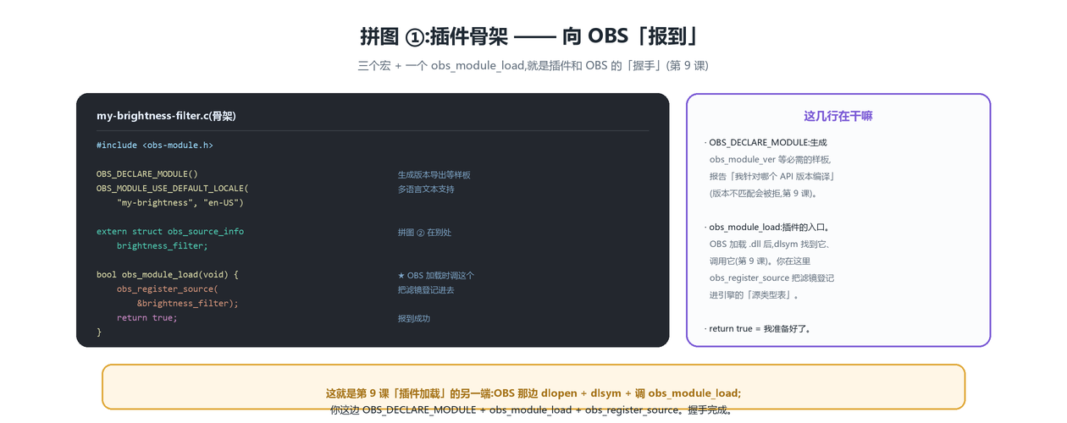Click the bottom line ending with 握手完成。

coord(533,409)
